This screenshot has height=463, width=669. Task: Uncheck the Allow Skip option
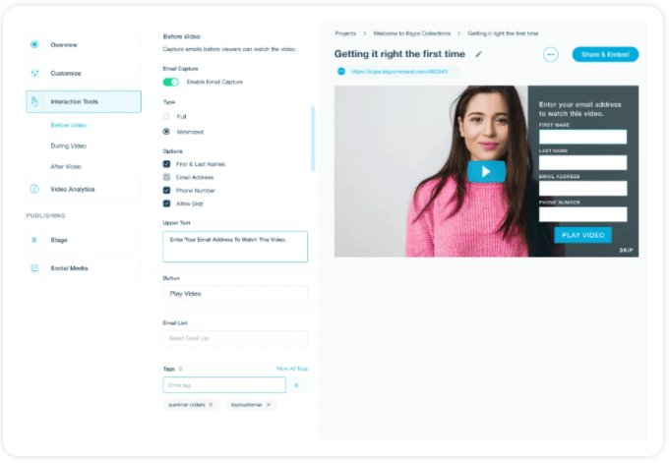(166, 203)
